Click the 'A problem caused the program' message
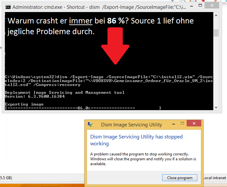 pyautogui.click(x=143, y=159)
